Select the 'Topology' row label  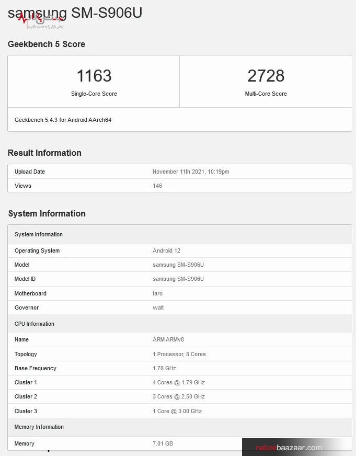(x=26, y=354)
